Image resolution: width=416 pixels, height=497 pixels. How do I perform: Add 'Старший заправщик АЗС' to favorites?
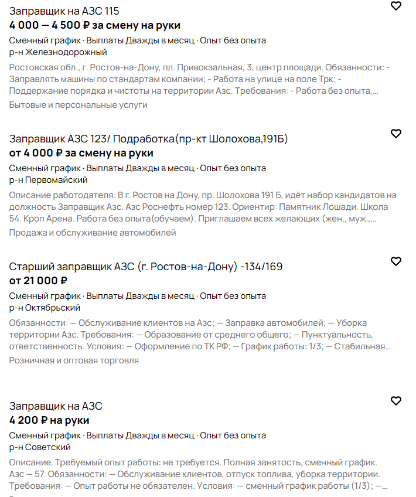coord(396,261)
